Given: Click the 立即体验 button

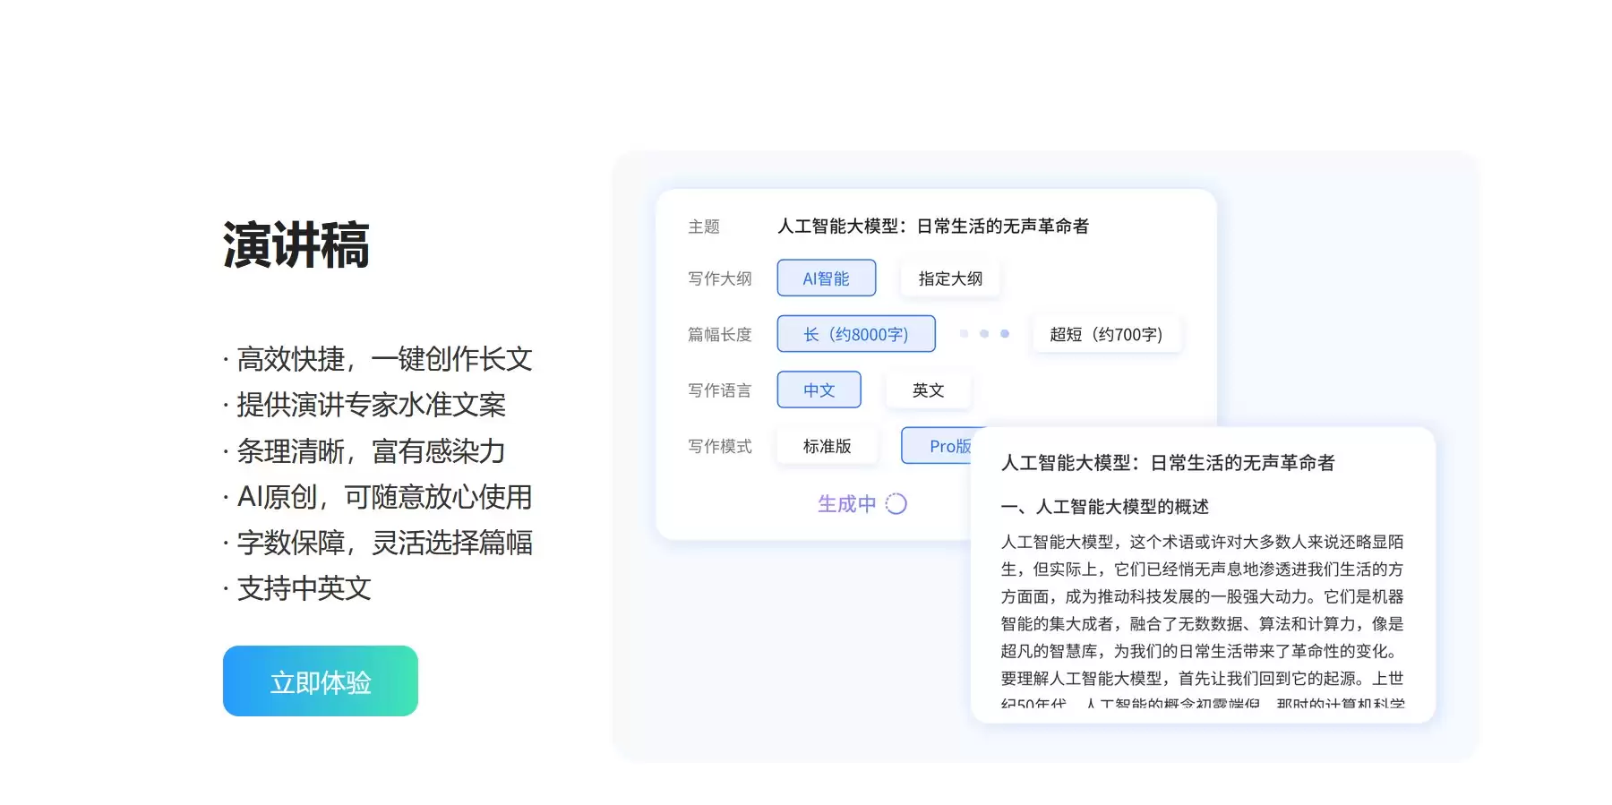Looking at the screenshot, I should tap(320, 681).
